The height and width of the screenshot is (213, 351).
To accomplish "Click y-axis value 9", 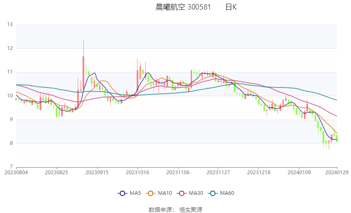I will coord(12,120).
